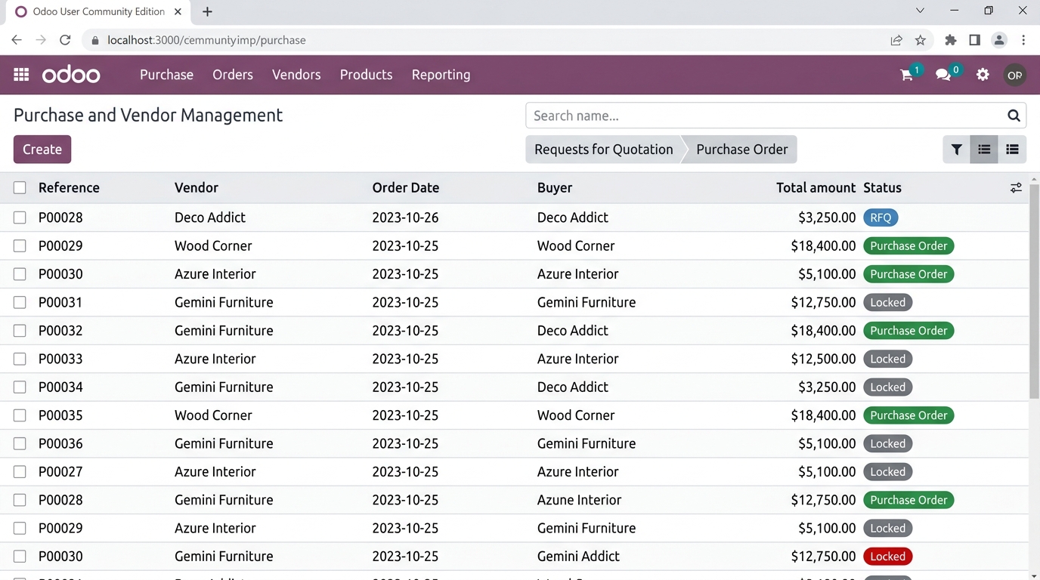The image size is (1040, 580).
Task: Select the Purchase Order stage
Action: tap(742, 150)
